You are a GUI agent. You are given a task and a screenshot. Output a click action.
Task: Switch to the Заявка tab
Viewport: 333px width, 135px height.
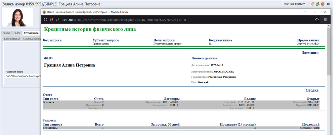[x=6, y=33]
